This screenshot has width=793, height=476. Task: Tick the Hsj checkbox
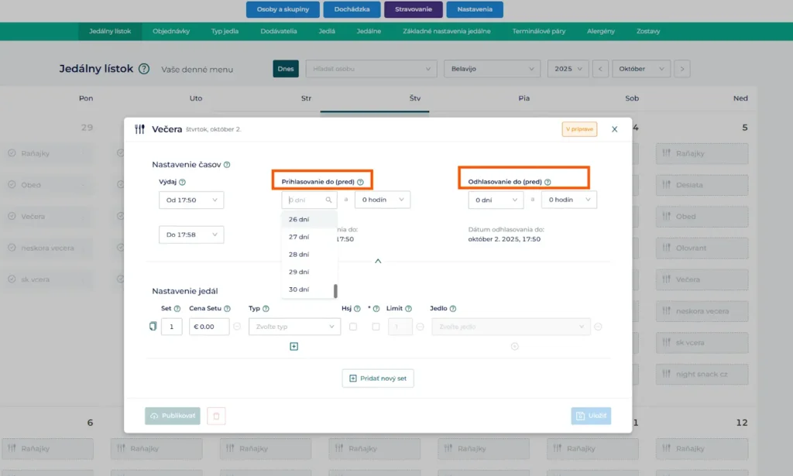[353, 327]
